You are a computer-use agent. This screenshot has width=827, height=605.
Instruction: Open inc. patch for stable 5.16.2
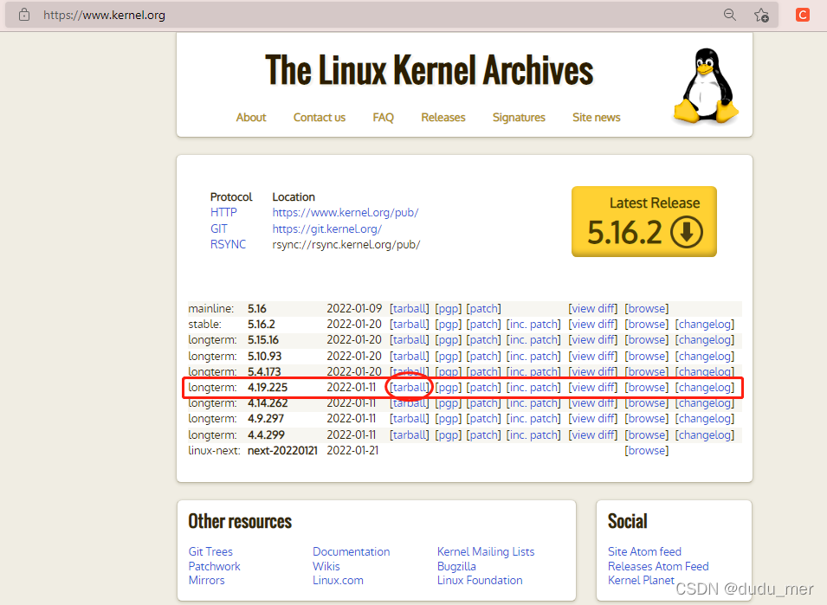[x=533, y=324]
